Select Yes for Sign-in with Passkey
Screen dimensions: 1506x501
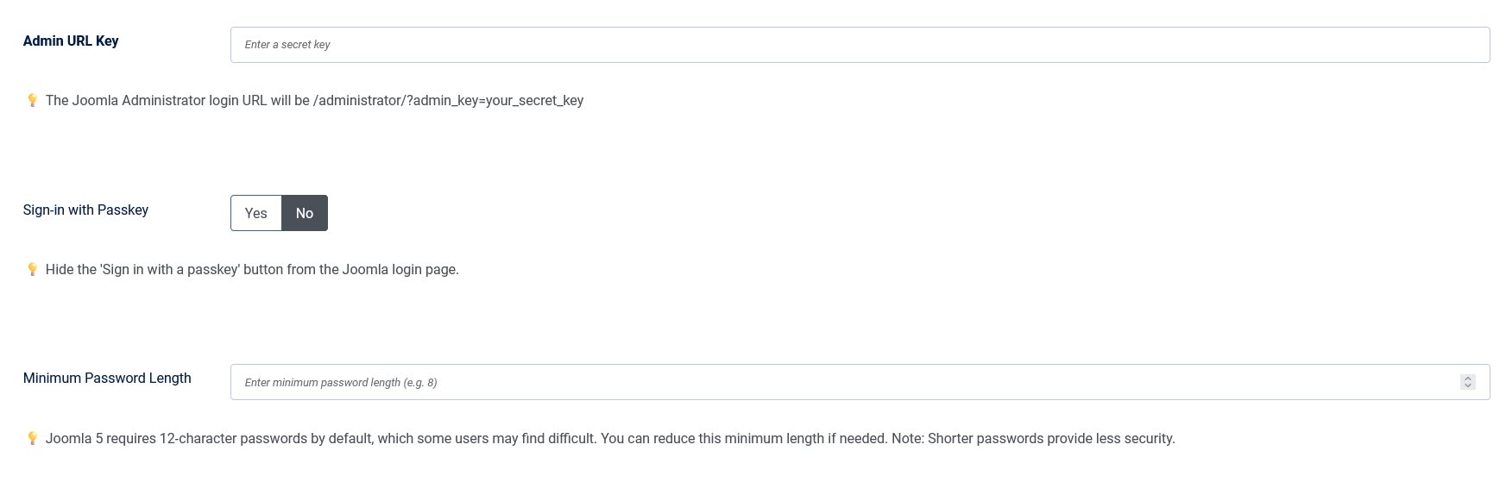click(256, 213)
